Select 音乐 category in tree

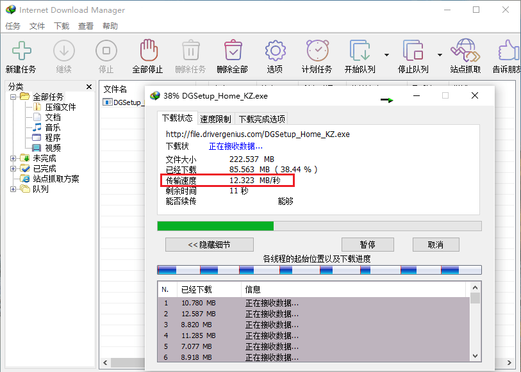[x=53, y=128]
